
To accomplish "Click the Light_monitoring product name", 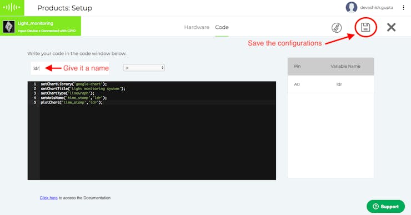I will pos(36,23).
